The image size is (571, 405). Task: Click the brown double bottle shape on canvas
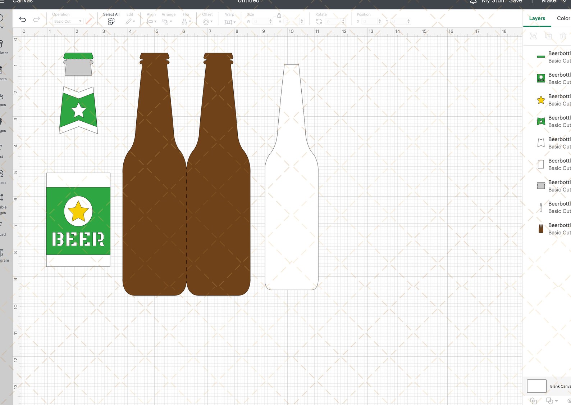click(186, 174)
